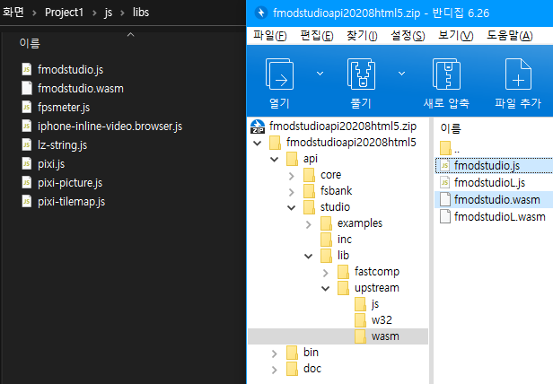This screenshot has width=553, height=384.
Task: Expand the core folder node
Action: (x=291, y=176)
